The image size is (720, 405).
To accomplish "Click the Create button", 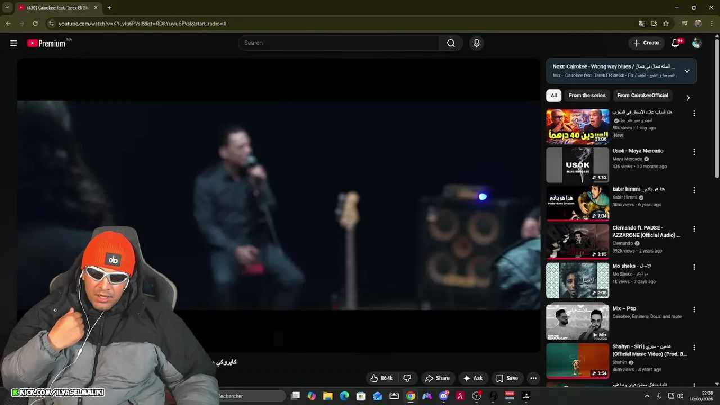I will pos(646,43).
